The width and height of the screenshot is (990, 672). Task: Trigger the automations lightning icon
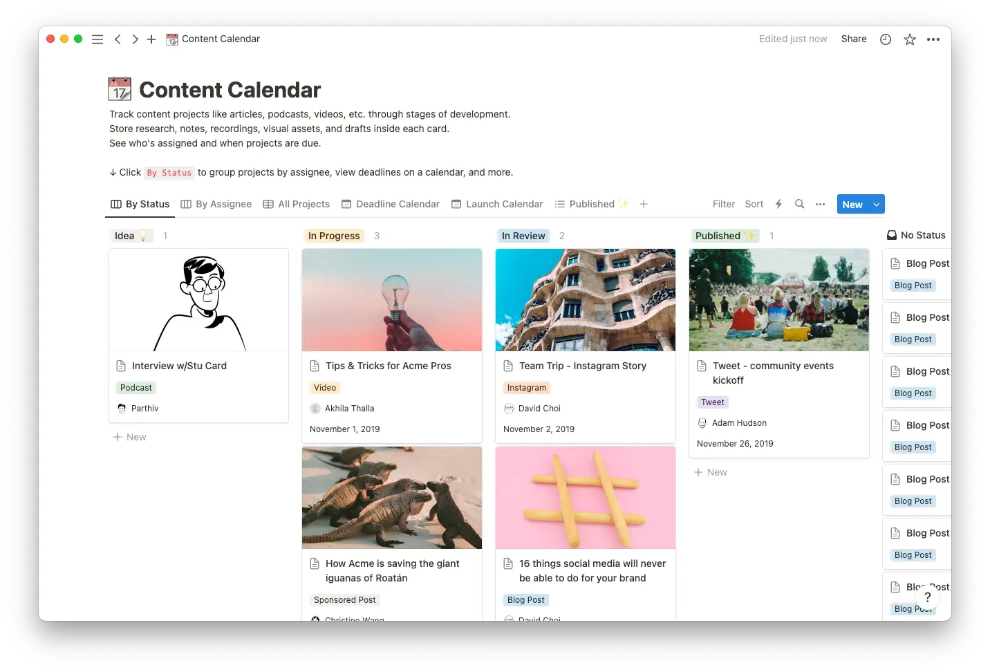pyautogui.click(x=778, y=204)
